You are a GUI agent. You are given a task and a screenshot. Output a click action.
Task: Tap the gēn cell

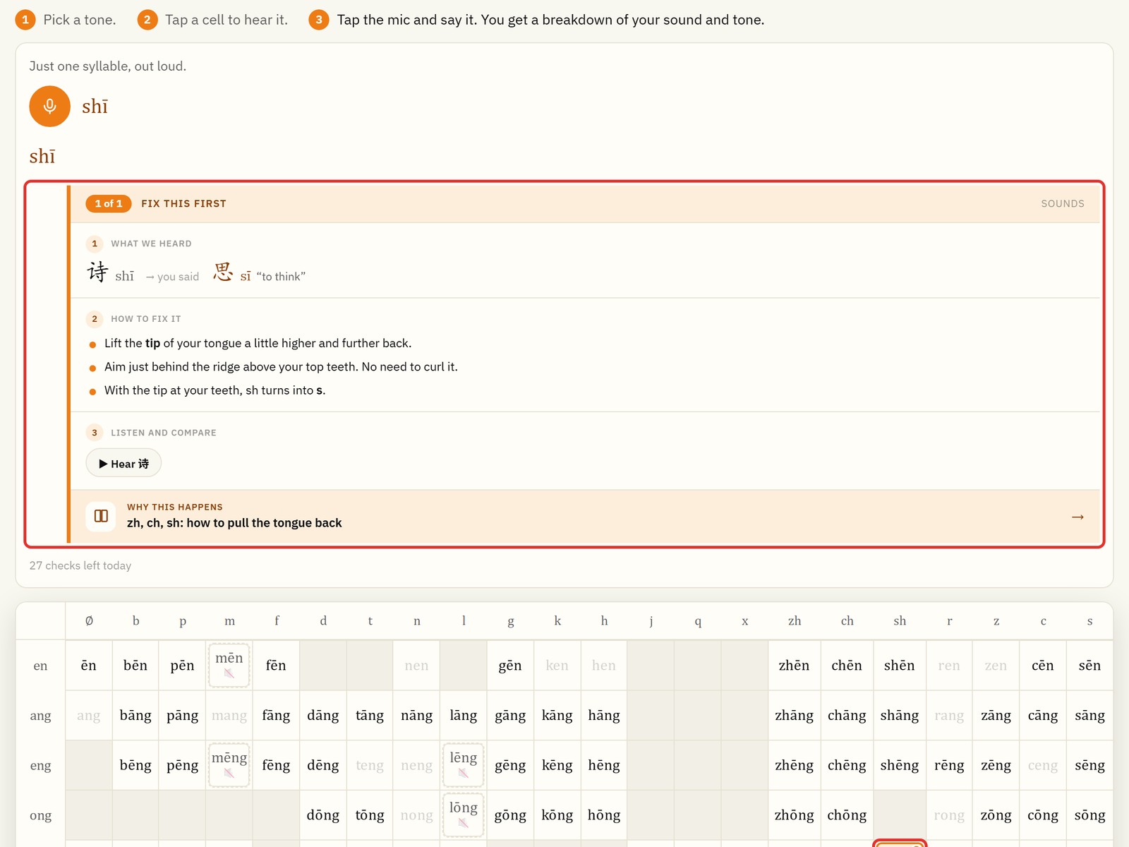pyautogui.click(x=510, y=666)
